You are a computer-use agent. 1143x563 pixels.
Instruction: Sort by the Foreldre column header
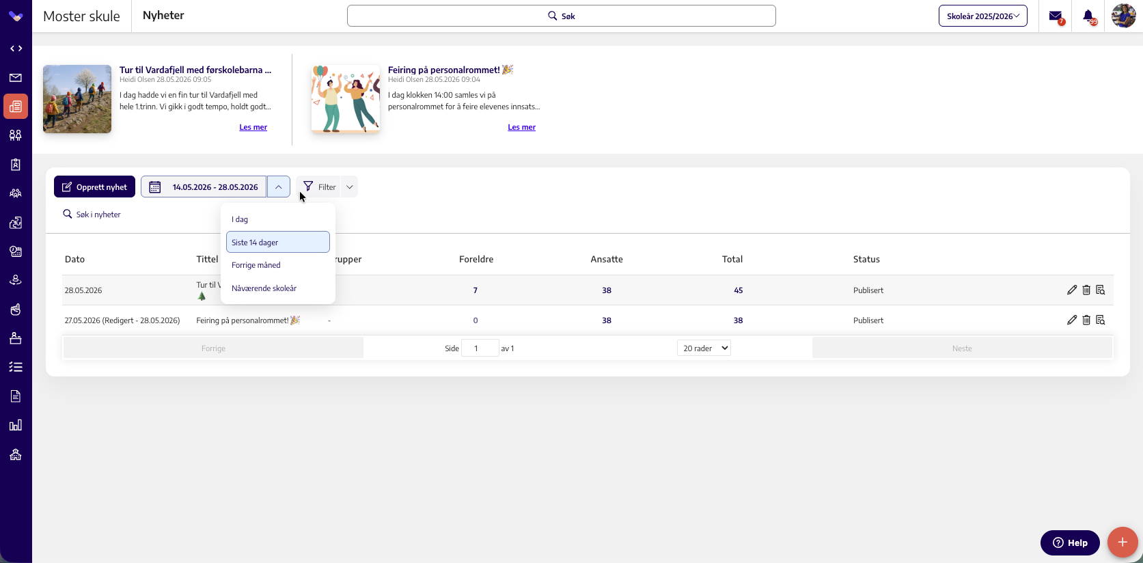[x=476, y=259]
